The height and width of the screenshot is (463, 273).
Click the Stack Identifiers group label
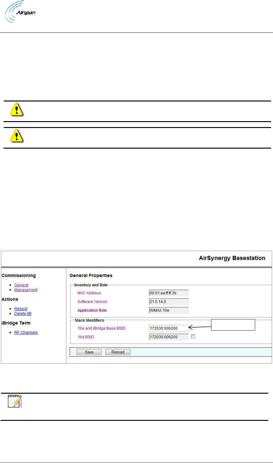pyautogui.click(x=89, y=320)
